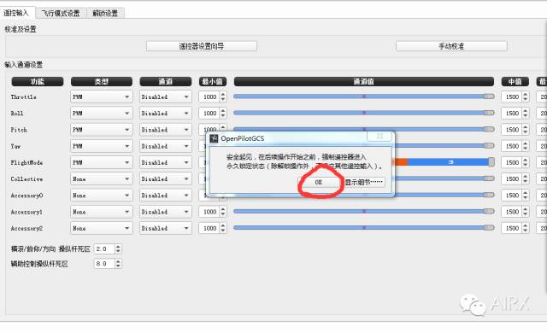Click the roll/pitch/yaw stick deadband 2.0 field

tap(104, 248)
